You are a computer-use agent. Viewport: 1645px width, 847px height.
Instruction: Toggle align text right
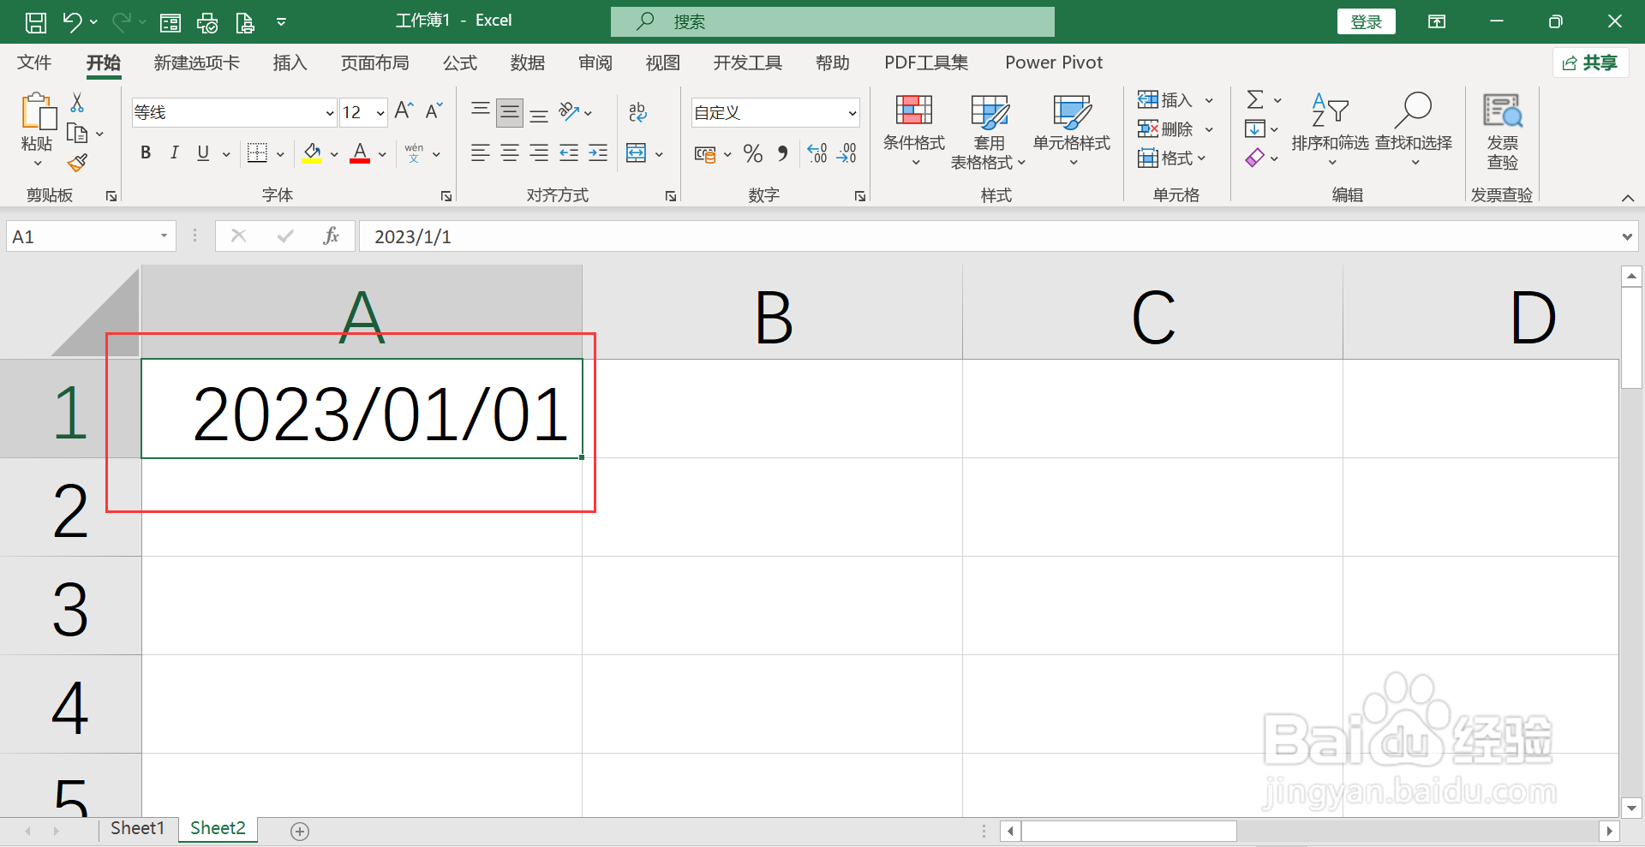point(539,153)
